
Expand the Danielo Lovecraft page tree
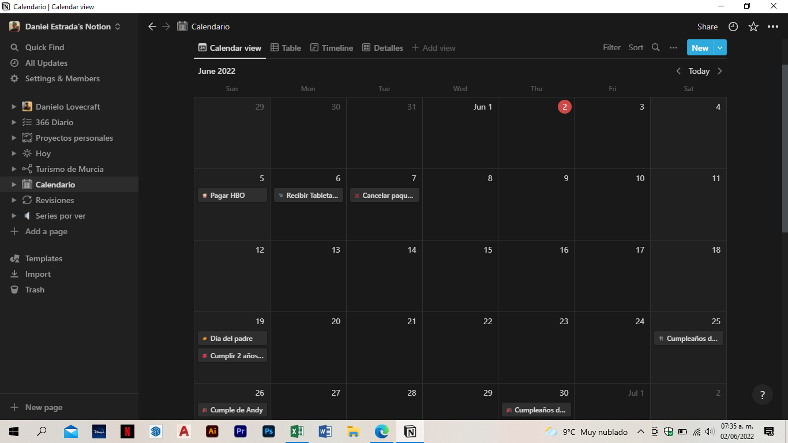point(14,107)
